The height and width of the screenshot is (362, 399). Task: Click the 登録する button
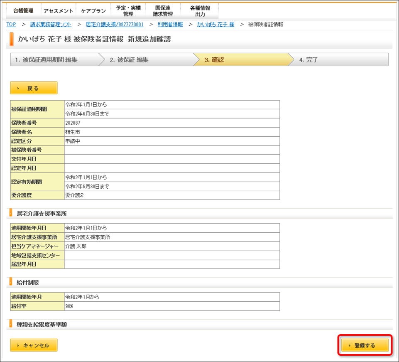pyautogui.click(x=365, y=345)
